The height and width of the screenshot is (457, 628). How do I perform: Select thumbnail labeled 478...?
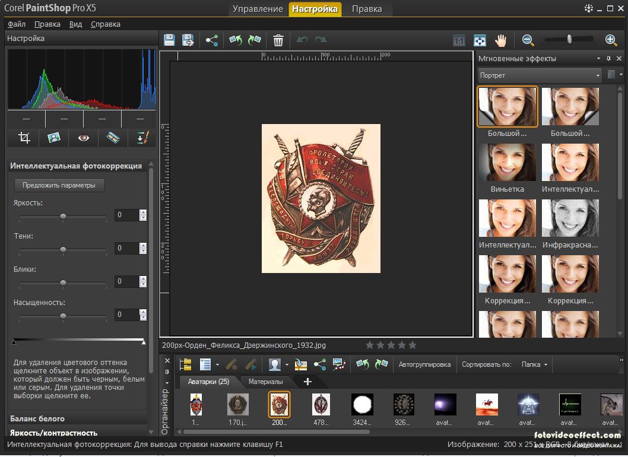321,405
